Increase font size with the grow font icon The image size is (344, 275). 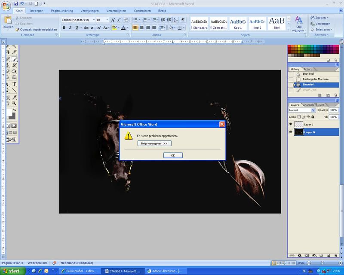(x=113, y=20)
